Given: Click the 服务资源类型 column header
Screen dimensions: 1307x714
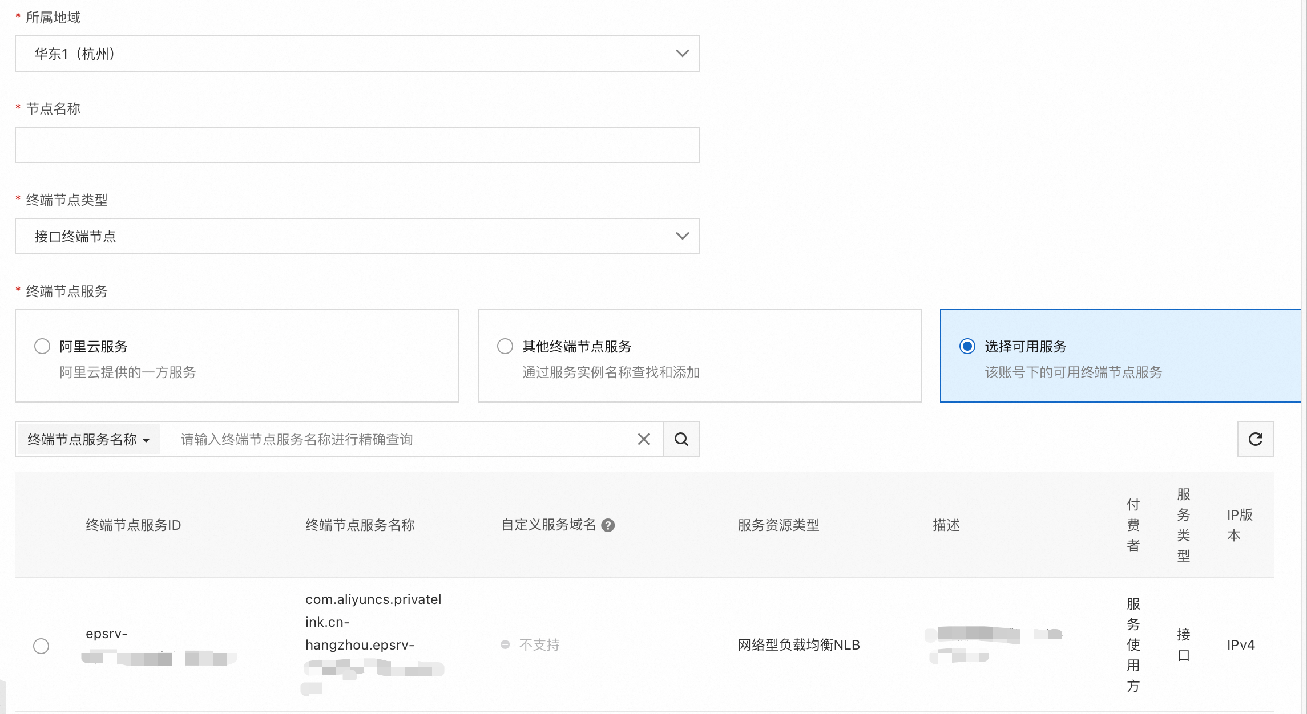Looking at the screenshot, I should (778, 525).
